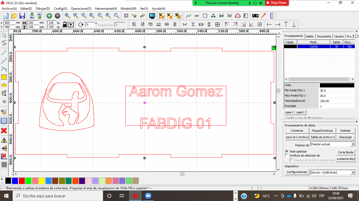Click the red X delete tool
The width and height of the screenshot is (359, 201).
click(x=4, y=130)
